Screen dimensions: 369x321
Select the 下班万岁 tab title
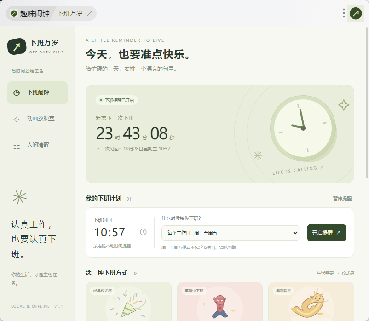pyautogui.click(x=70, y=13)
